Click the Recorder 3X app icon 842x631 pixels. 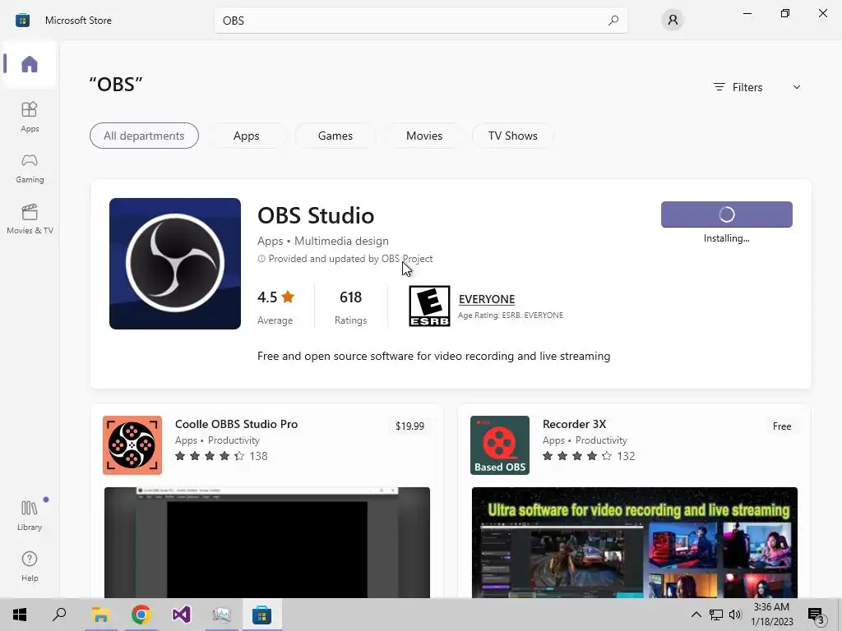[500, 445]
